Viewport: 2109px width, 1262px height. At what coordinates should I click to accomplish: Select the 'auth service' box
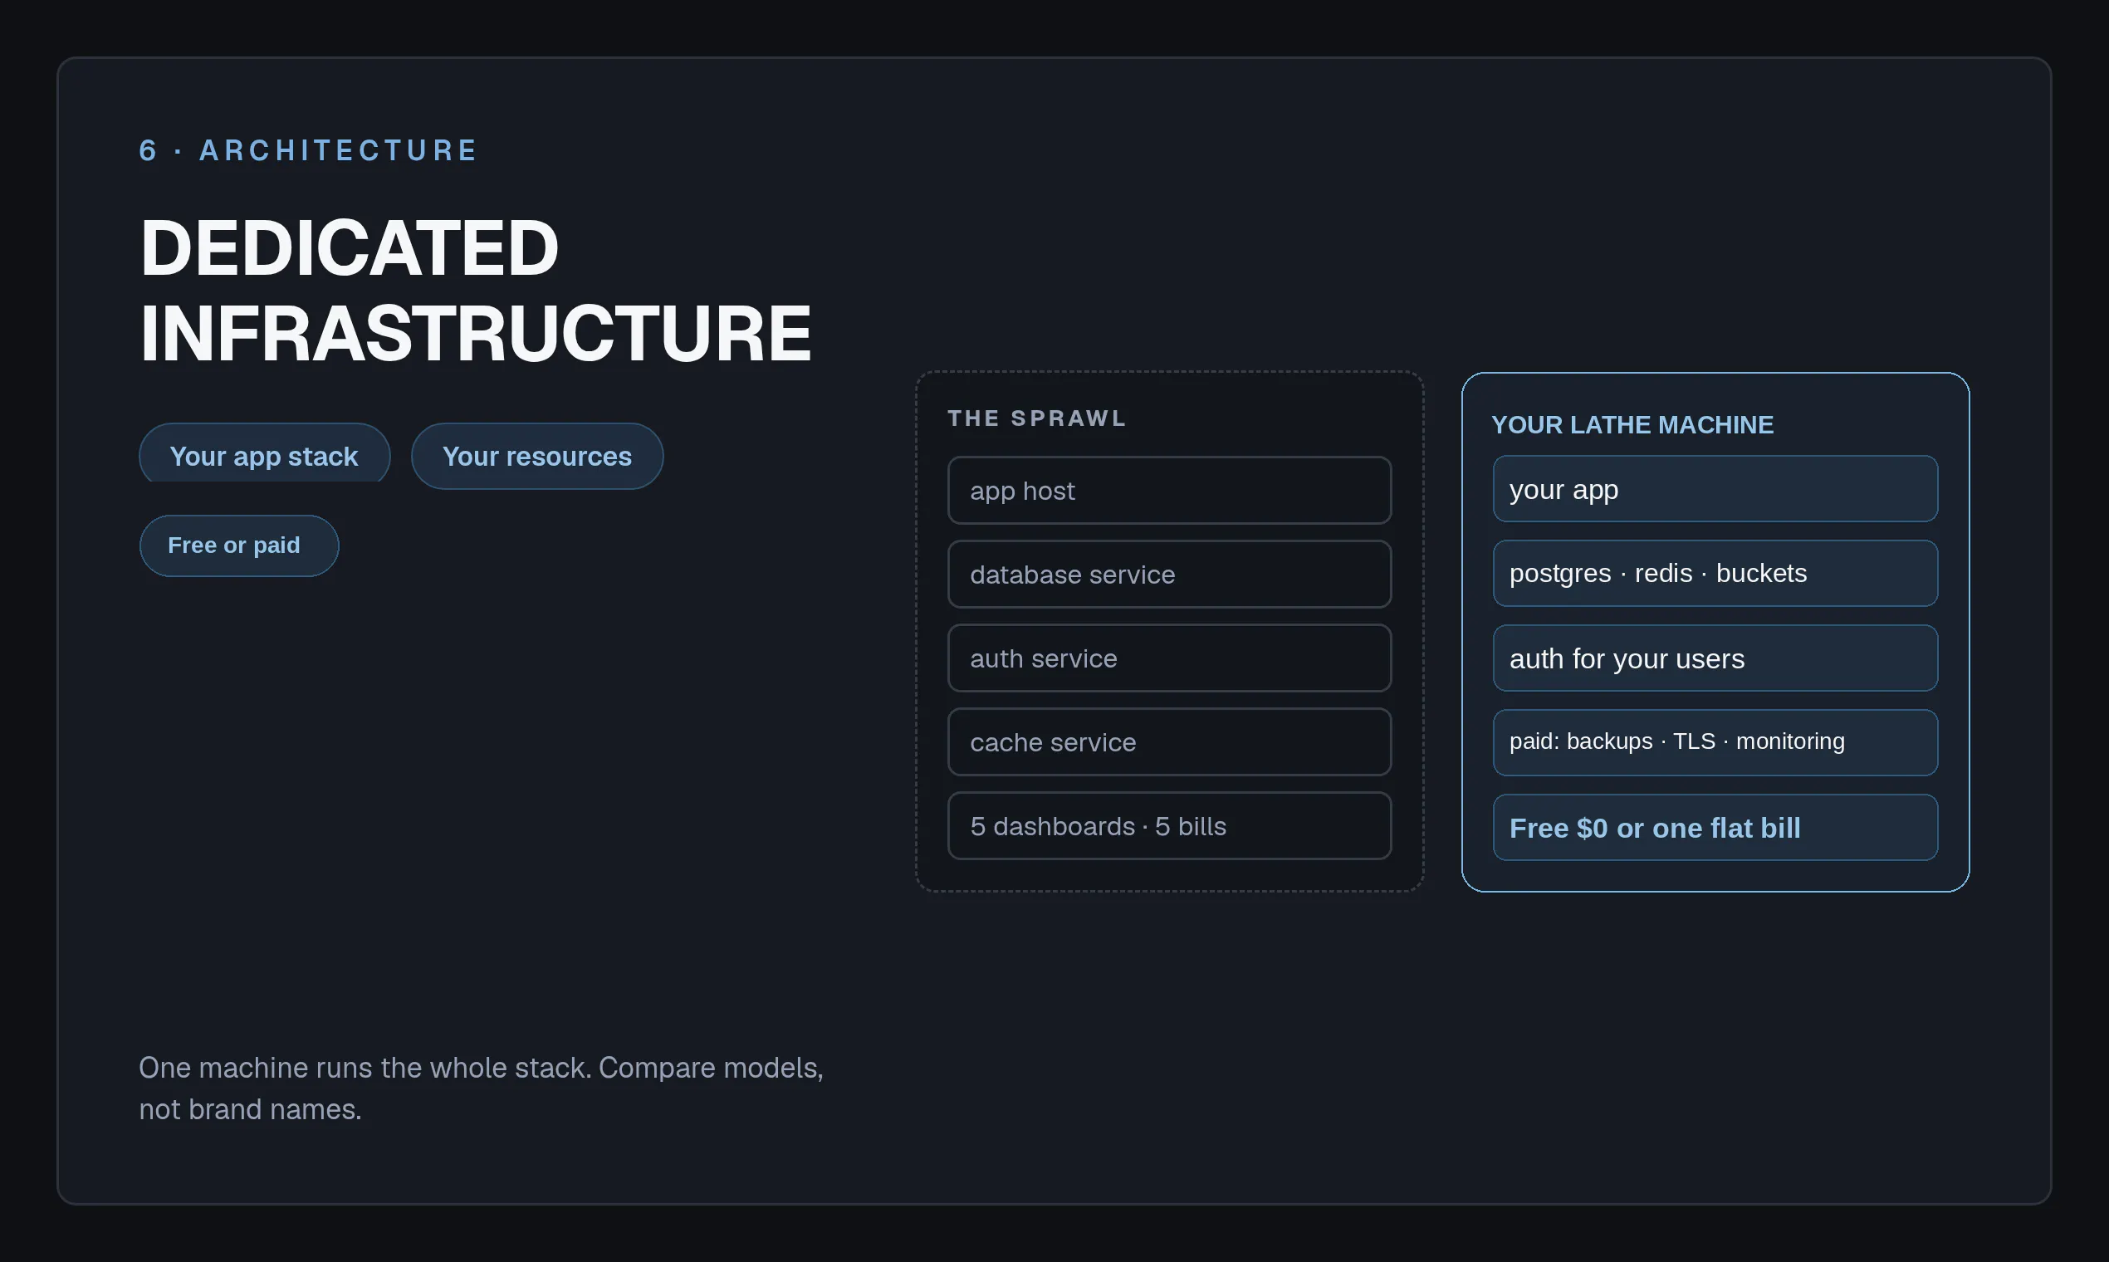1169,658
